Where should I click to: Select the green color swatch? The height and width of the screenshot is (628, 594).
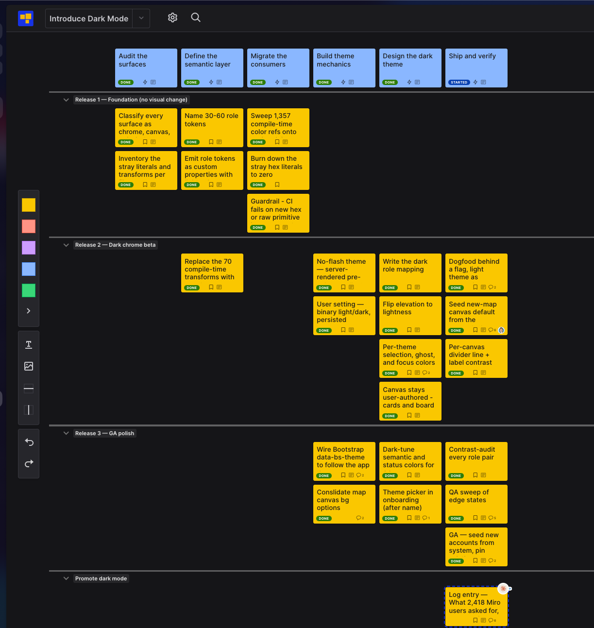29,290
